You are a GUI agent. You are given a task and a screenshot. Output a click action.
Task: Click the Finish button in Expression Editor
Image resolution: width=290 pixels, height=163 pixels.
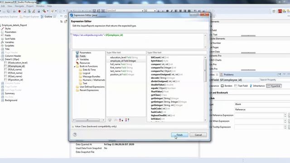coord(179,135)
